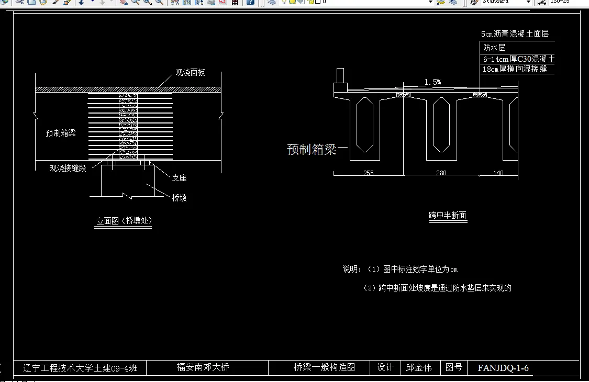The image size is (589, 382).
Task: Click the 预制箱梁 label in elevation view
Action: point(61,133)
